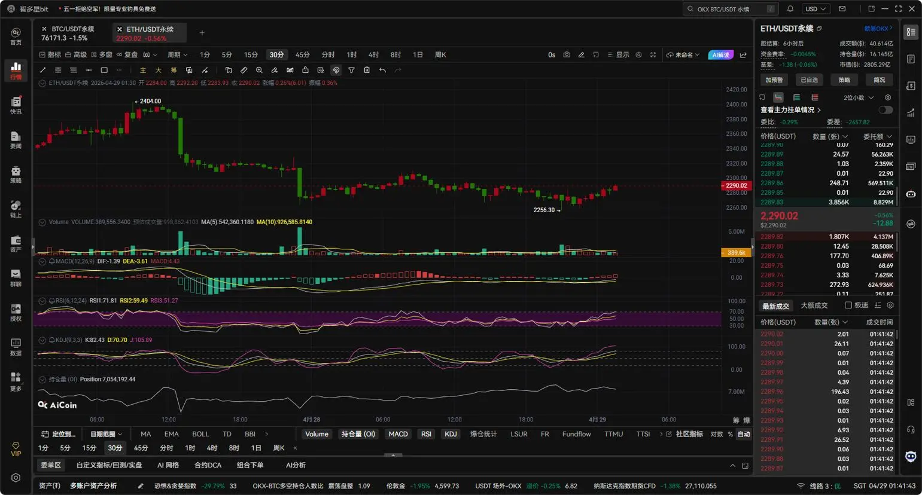This screenshot has height=495, width=922.
Task: Switch to the BTC/USDT永续 tab
Action: [x=68, y=33]
